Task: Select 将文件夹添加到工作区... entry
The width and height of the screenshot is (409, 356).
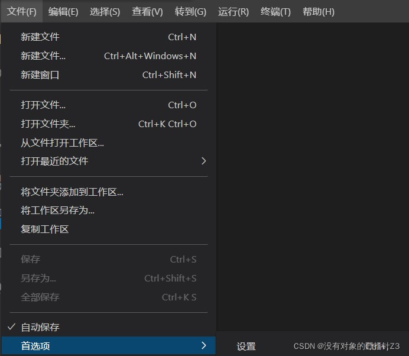Action: tap(109, 192)
